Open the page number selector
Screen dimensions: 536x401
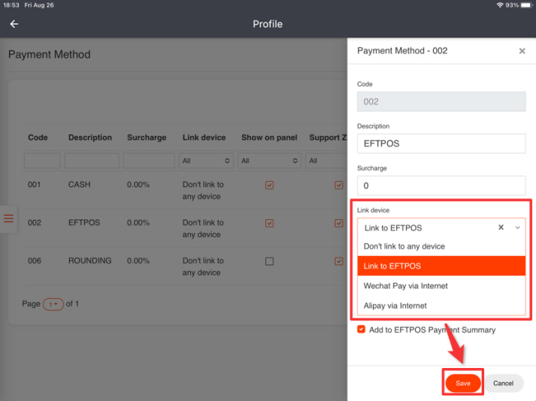pyautogui.click(x=53, y=304)
